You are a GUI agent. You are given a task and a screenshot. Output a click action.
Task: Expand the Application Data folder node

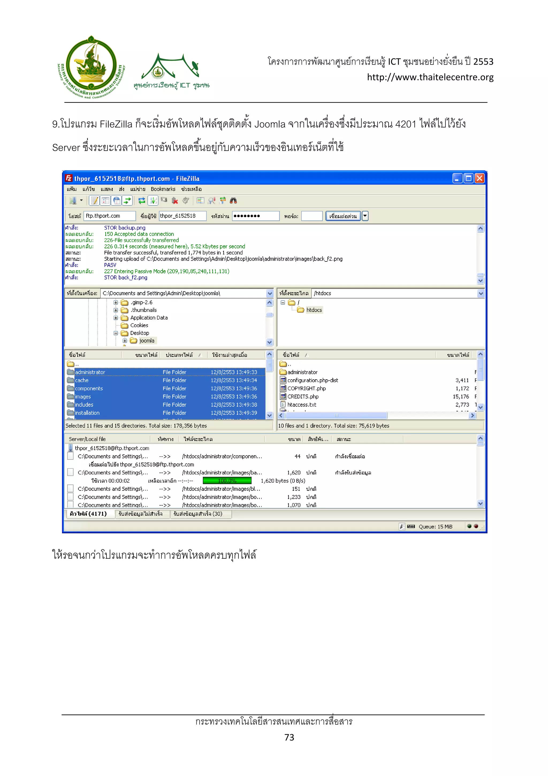116,318
